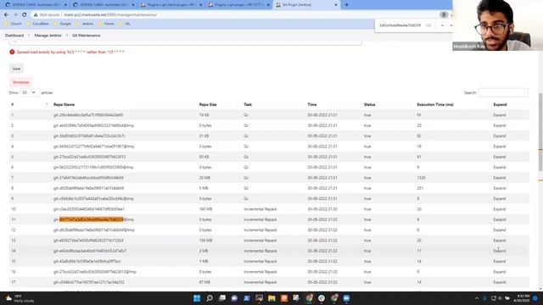
Task: Click execution time value 1326
Action: pyautogui.click(x=421, y=178)
